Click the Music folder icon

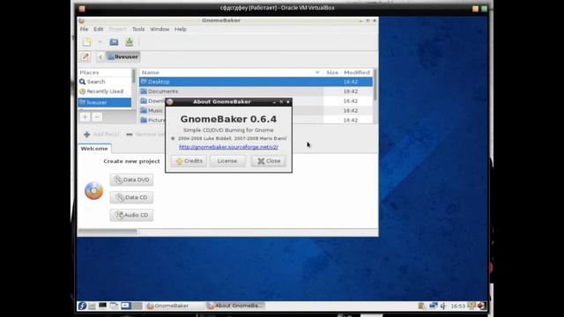[144, 110]
